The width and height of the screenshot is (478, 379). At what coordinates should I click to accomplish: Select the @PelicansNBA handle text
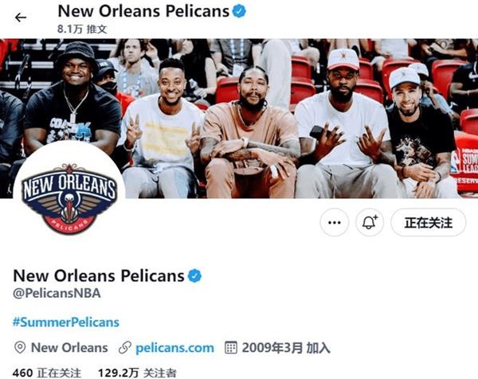(57, 293)
